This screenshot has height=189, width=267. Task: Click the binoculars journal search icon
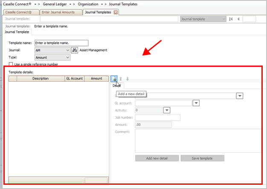click(x=74, y=50)
